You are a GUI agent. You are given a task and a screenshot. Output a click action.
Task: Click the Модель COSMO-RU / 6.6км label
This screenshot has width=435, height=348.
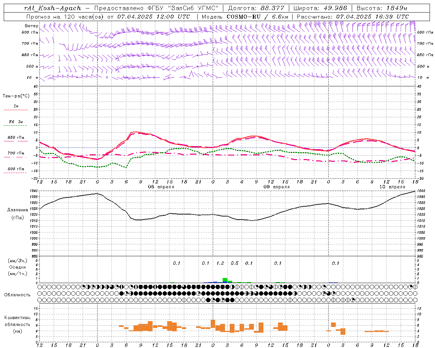point(245,16)
